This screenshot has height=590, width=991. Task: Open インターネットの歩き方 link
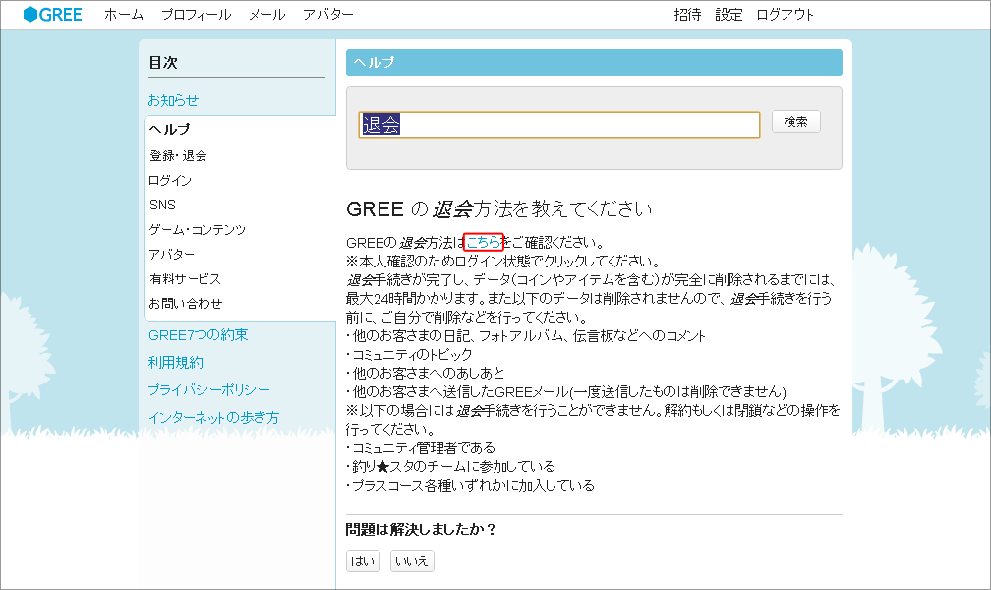pos(213,417)
